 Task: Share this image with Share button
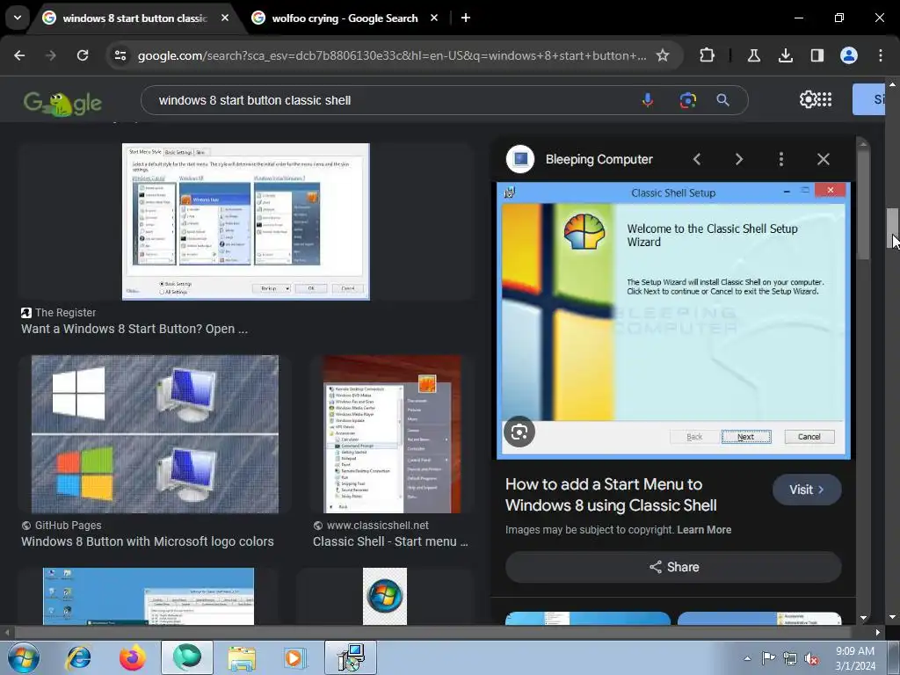click(x=673, y=567)
